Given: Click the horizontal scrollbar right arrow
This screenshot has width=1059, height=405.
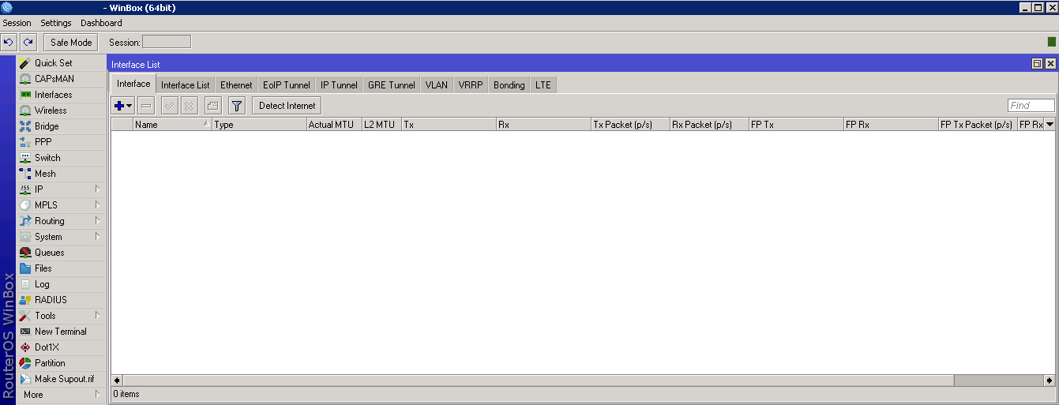Looking at the screenshot, I should pyautogui.click(x=1050, y=380).
